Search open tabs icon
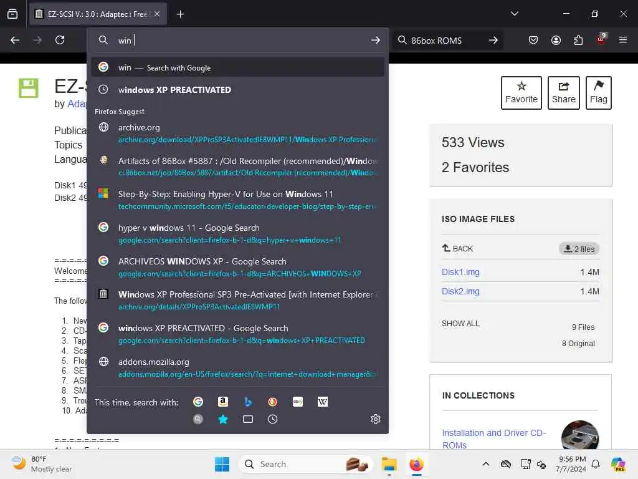The width and height of the screenshot is (638, 479). point(248,419)
